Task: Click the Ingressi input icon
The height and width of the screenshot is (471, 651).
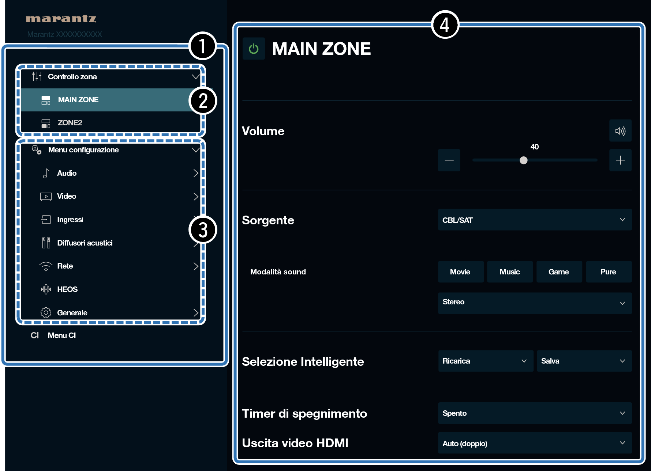Action: coord(46,220)
